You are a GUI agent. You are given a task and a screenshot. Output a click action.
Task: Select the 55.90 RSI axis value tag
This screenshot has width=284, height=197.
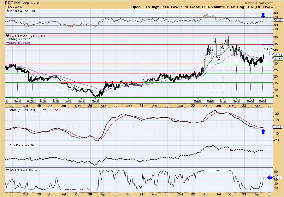tap(278, 20)
